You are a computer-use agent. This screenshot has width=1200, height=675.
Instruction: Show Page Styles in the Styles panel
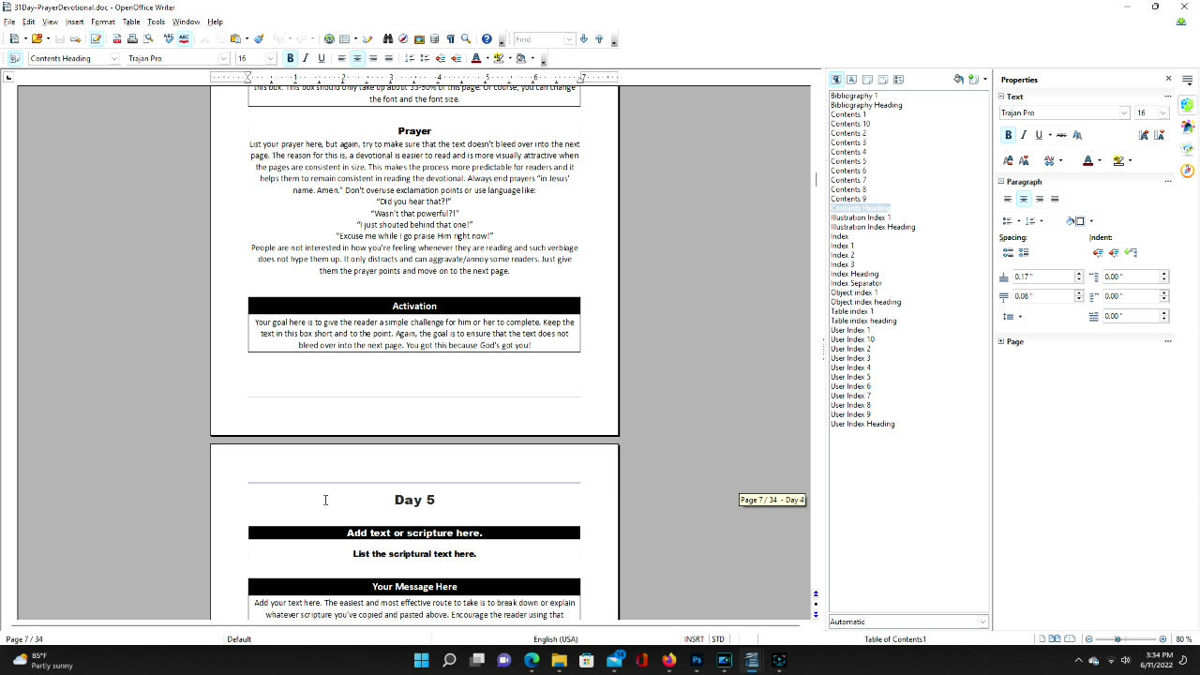[x=882, y=80]
